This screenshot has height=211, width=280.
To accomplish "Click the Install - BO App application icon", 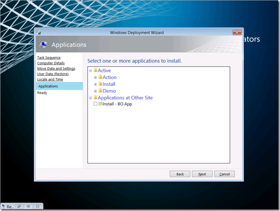I will pyautogui.click(x=100, y=104).
